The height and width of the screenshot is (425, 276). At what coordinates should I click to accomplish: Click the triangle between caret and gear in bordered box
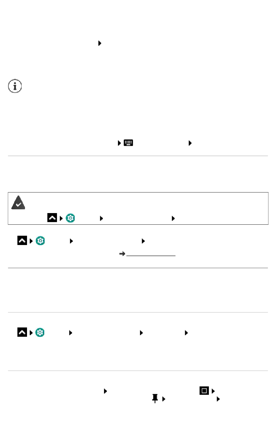[x=61, y=218]
